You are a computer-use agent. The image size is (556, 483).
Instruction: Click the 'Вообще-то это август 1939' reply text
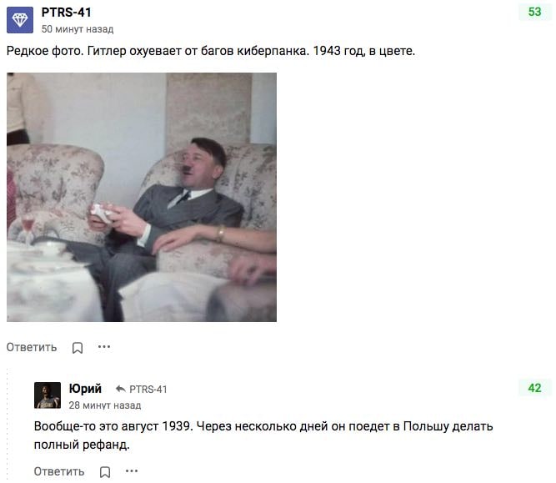tap(263, 435)
